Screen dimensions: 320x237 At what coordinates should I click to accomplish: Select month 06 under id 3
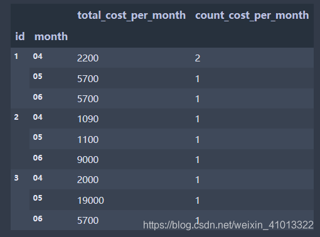[x=38, y=219]
